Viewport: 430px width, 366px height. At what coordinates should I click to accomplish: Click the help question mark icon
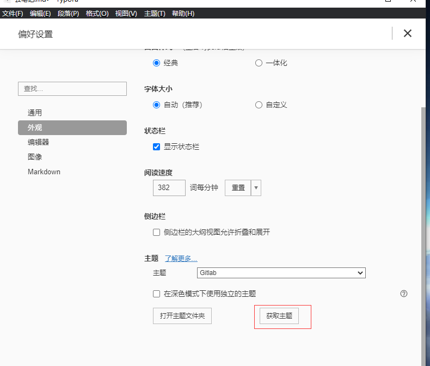[x=404, y=294]
